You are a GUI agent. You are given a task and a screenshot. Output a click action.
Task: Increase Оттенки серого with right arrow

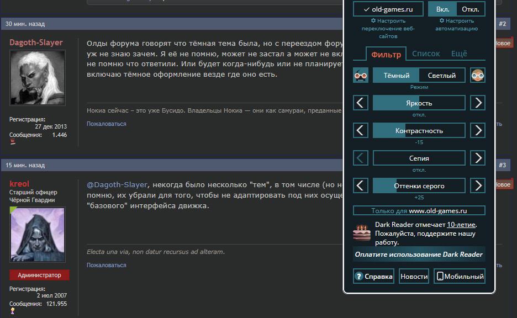click(477, 185)
